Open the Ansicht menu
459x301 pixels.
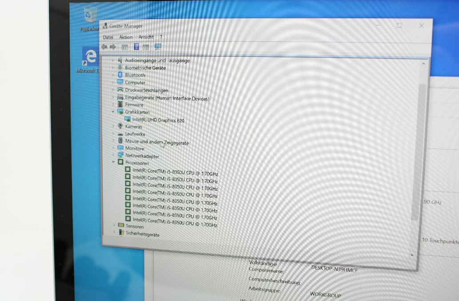coord(146,37)
